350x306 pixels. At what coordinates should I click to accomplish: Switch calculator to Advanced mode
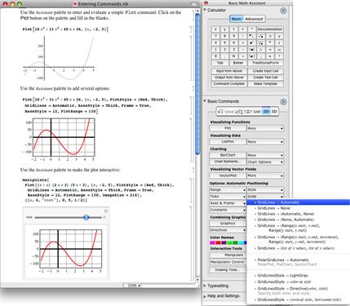click(x=254, y=19)
